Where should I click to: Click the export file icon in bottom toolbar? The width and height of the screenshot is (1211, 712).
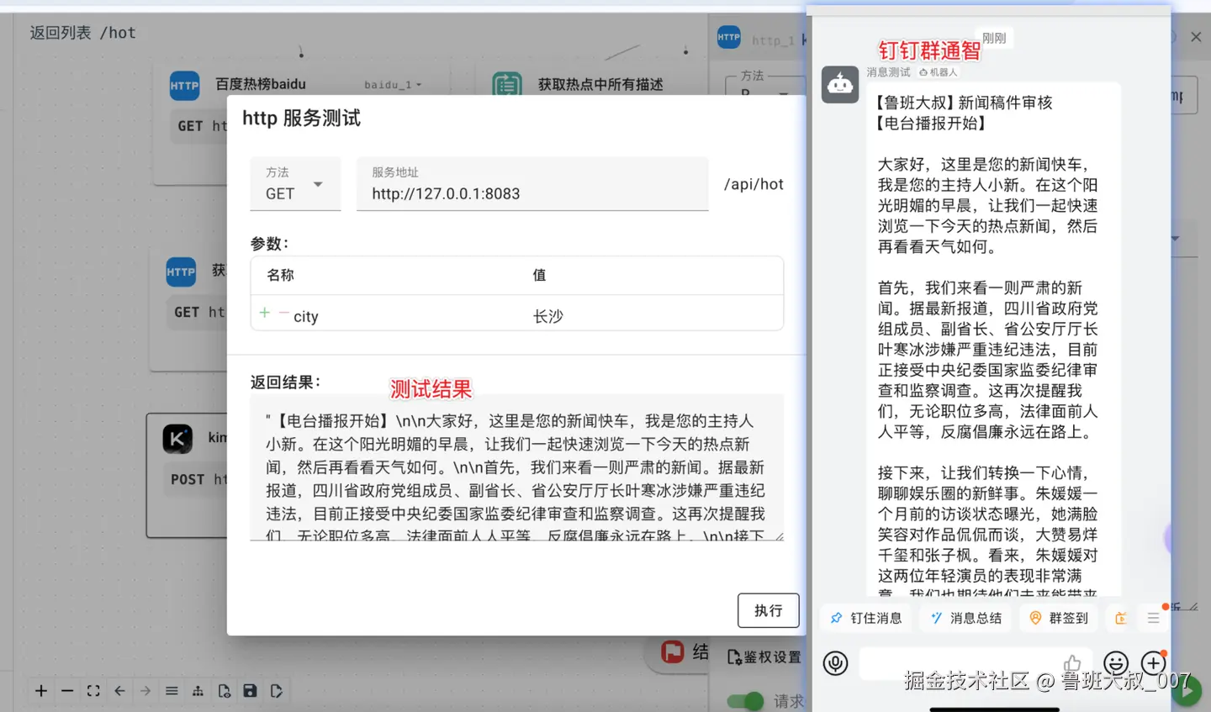click(x=276, y=691)
